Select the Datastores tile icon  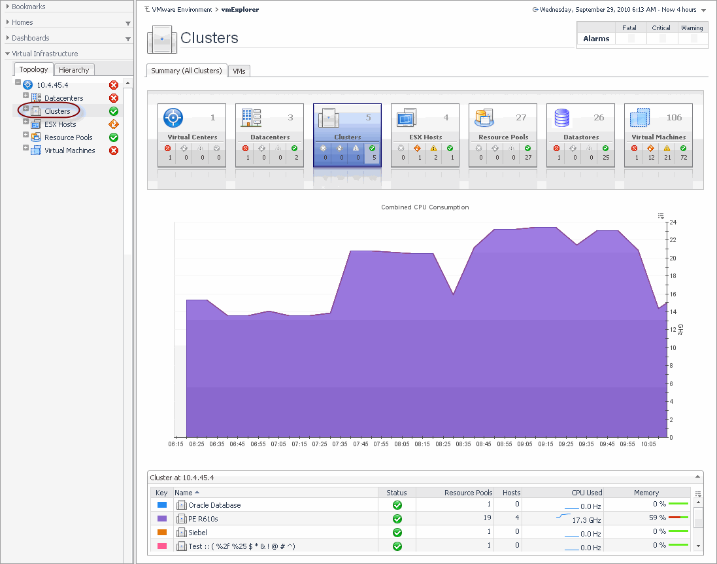(562, 118)
